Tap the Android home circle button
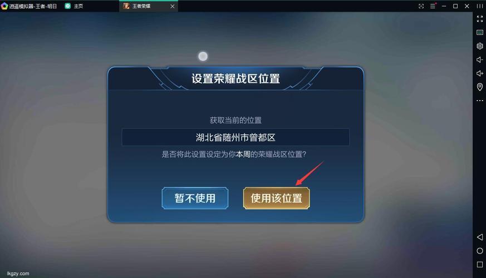Viewport: 486px width, 278px height. 480,251
